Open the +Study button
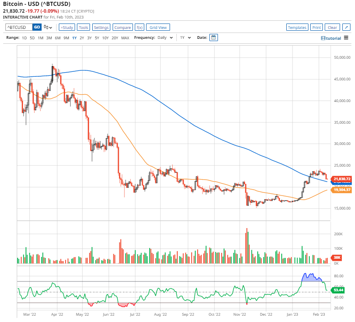 [67, 28]
